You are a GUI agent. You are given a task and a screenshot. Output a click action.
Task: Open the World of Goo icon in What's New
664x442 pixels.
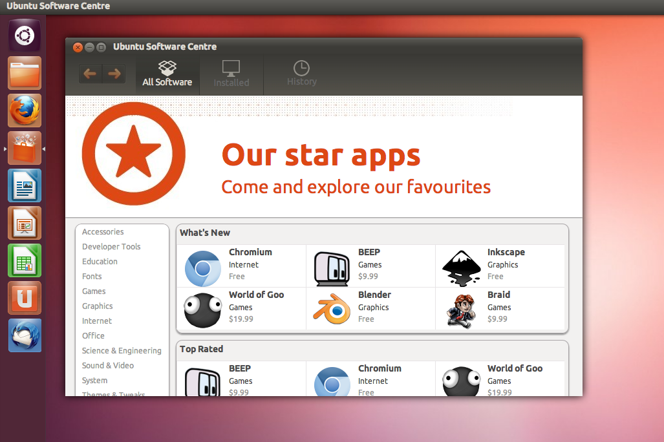[x=202, y=311]
